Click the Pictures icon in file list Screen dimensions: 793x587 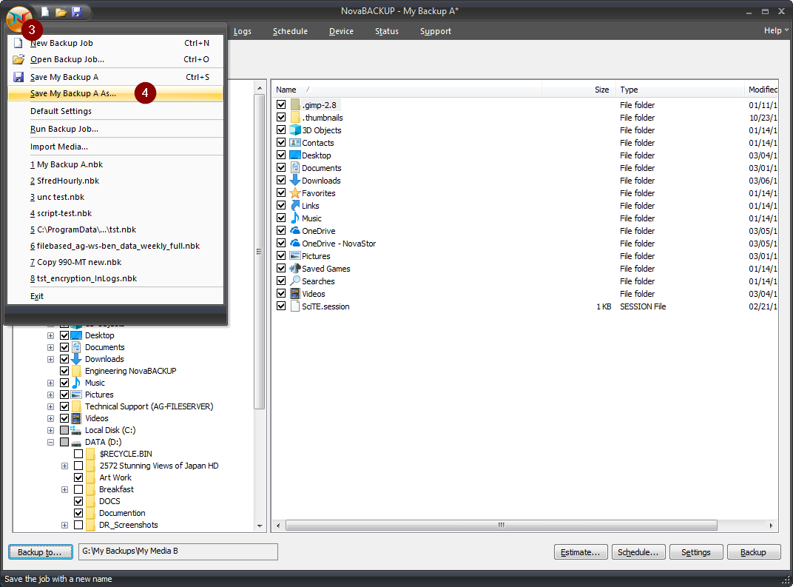(295, 256)
